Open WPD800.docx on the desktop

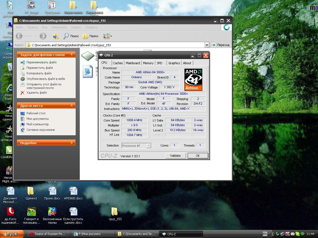pos(73,193)
